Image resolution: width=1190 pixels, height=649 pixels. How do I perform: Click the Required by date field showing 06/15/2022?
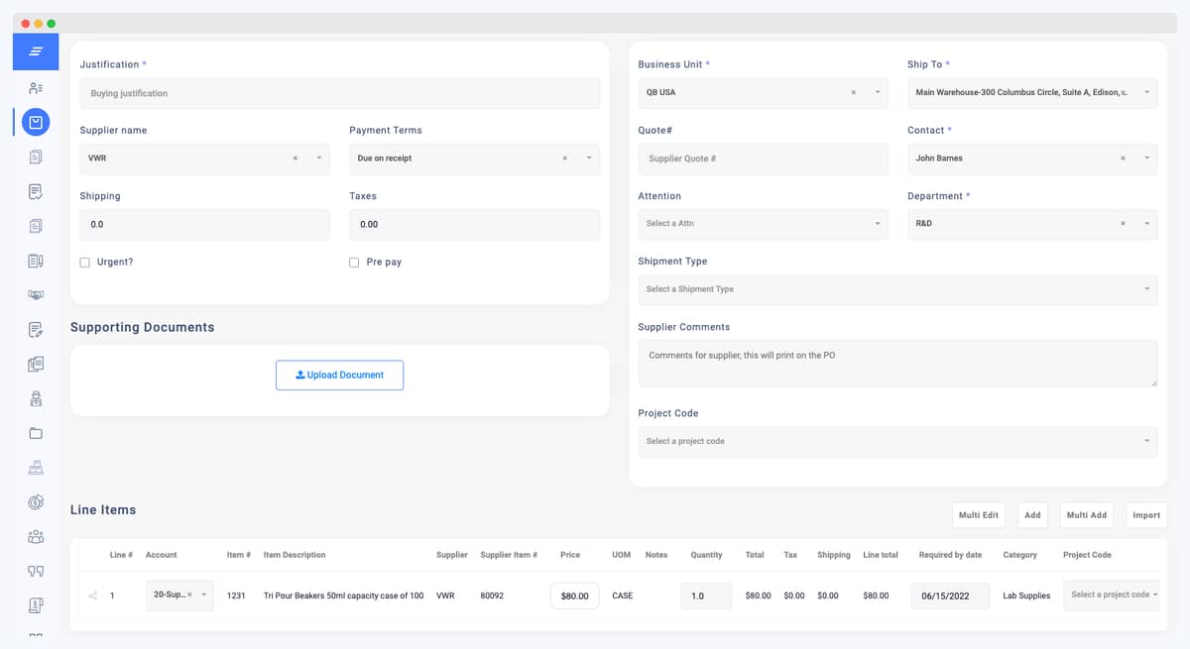tap(949, 595)
